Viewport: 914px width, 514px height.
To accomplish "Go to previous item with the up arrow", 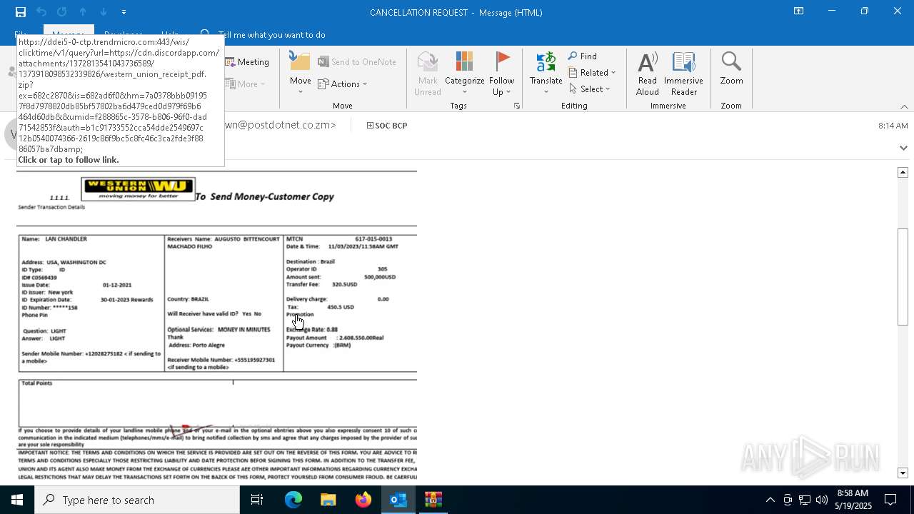I will (x=83, y=12).
